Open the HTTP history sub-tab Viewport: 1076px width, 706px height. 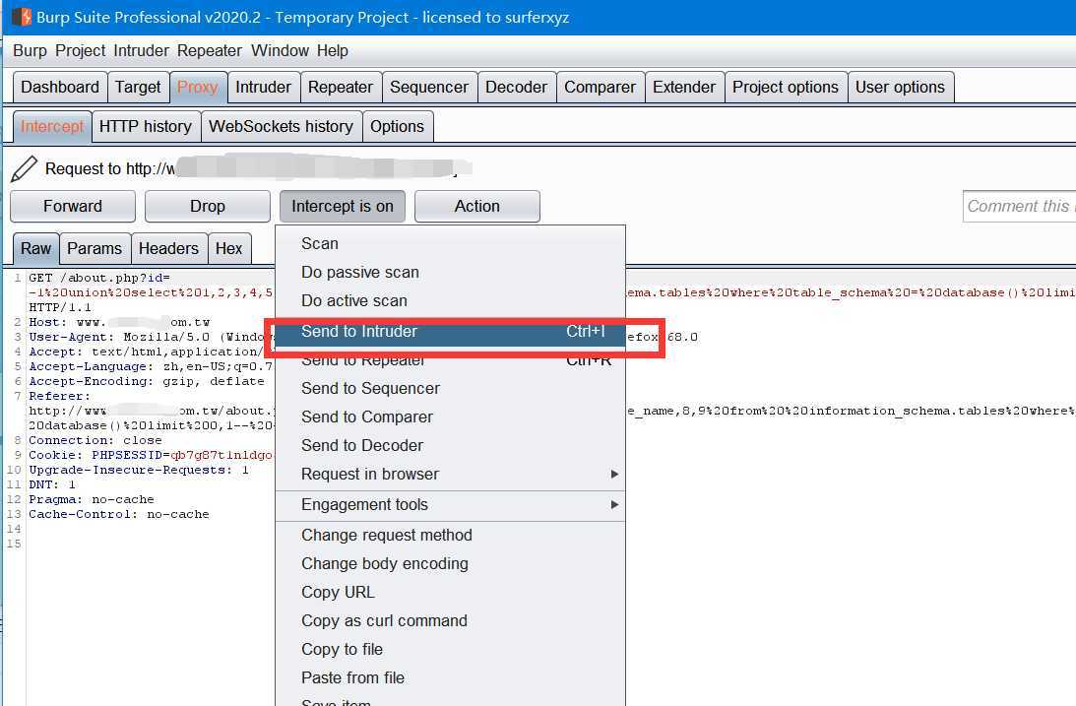(x=146, y=126)
